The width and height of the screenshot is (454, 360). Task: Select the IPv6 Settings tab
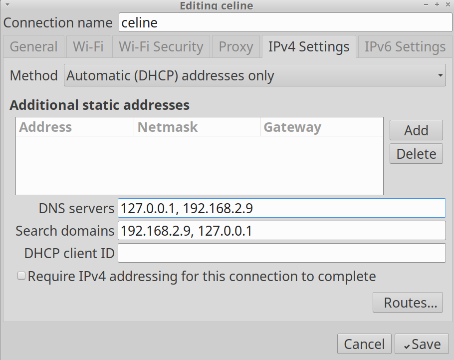405,47
